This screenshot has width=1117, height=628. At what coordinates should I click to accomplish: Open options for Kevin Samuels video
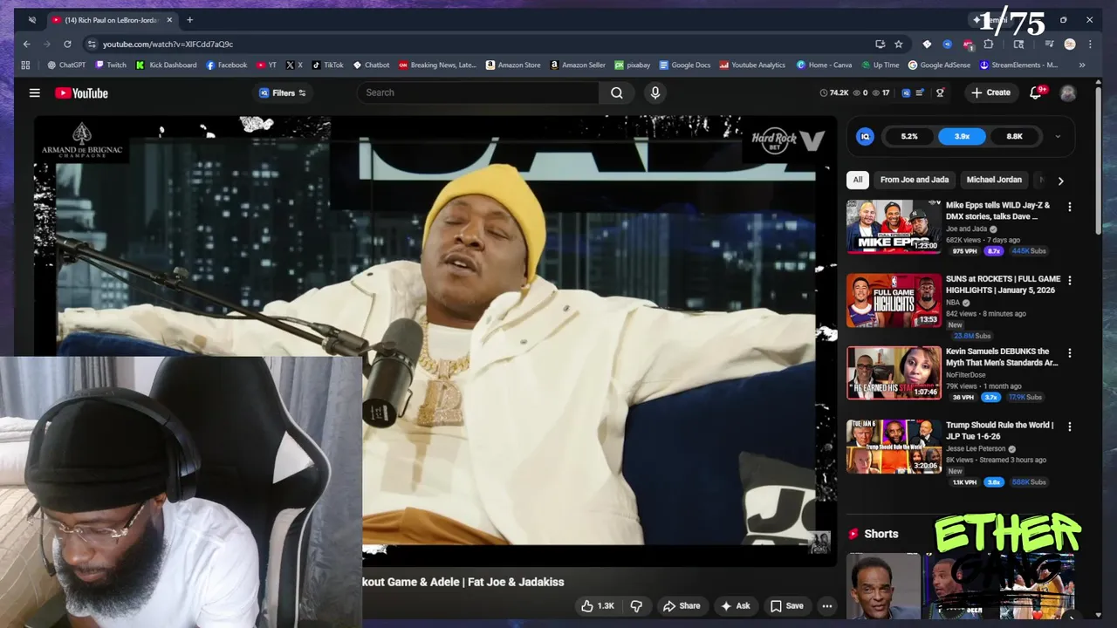[1069, 353]
